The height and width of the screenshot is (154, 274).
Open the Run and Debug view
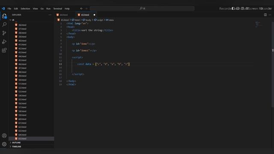point(4,41)
